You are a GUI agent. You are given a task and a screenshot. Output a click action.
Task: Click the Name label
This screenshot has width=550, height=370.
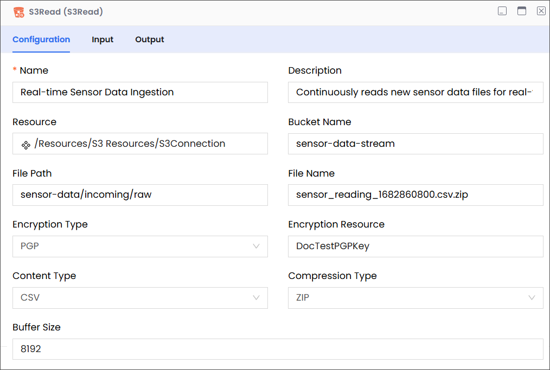(x=34, y=70)
